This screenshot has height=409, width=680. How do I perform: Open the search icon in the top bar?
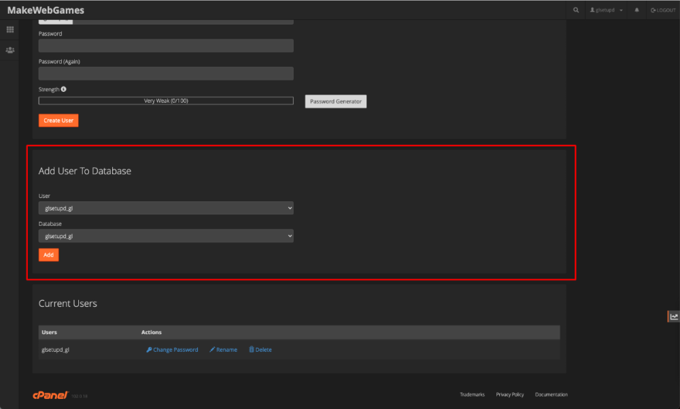[x=575, y=10]
